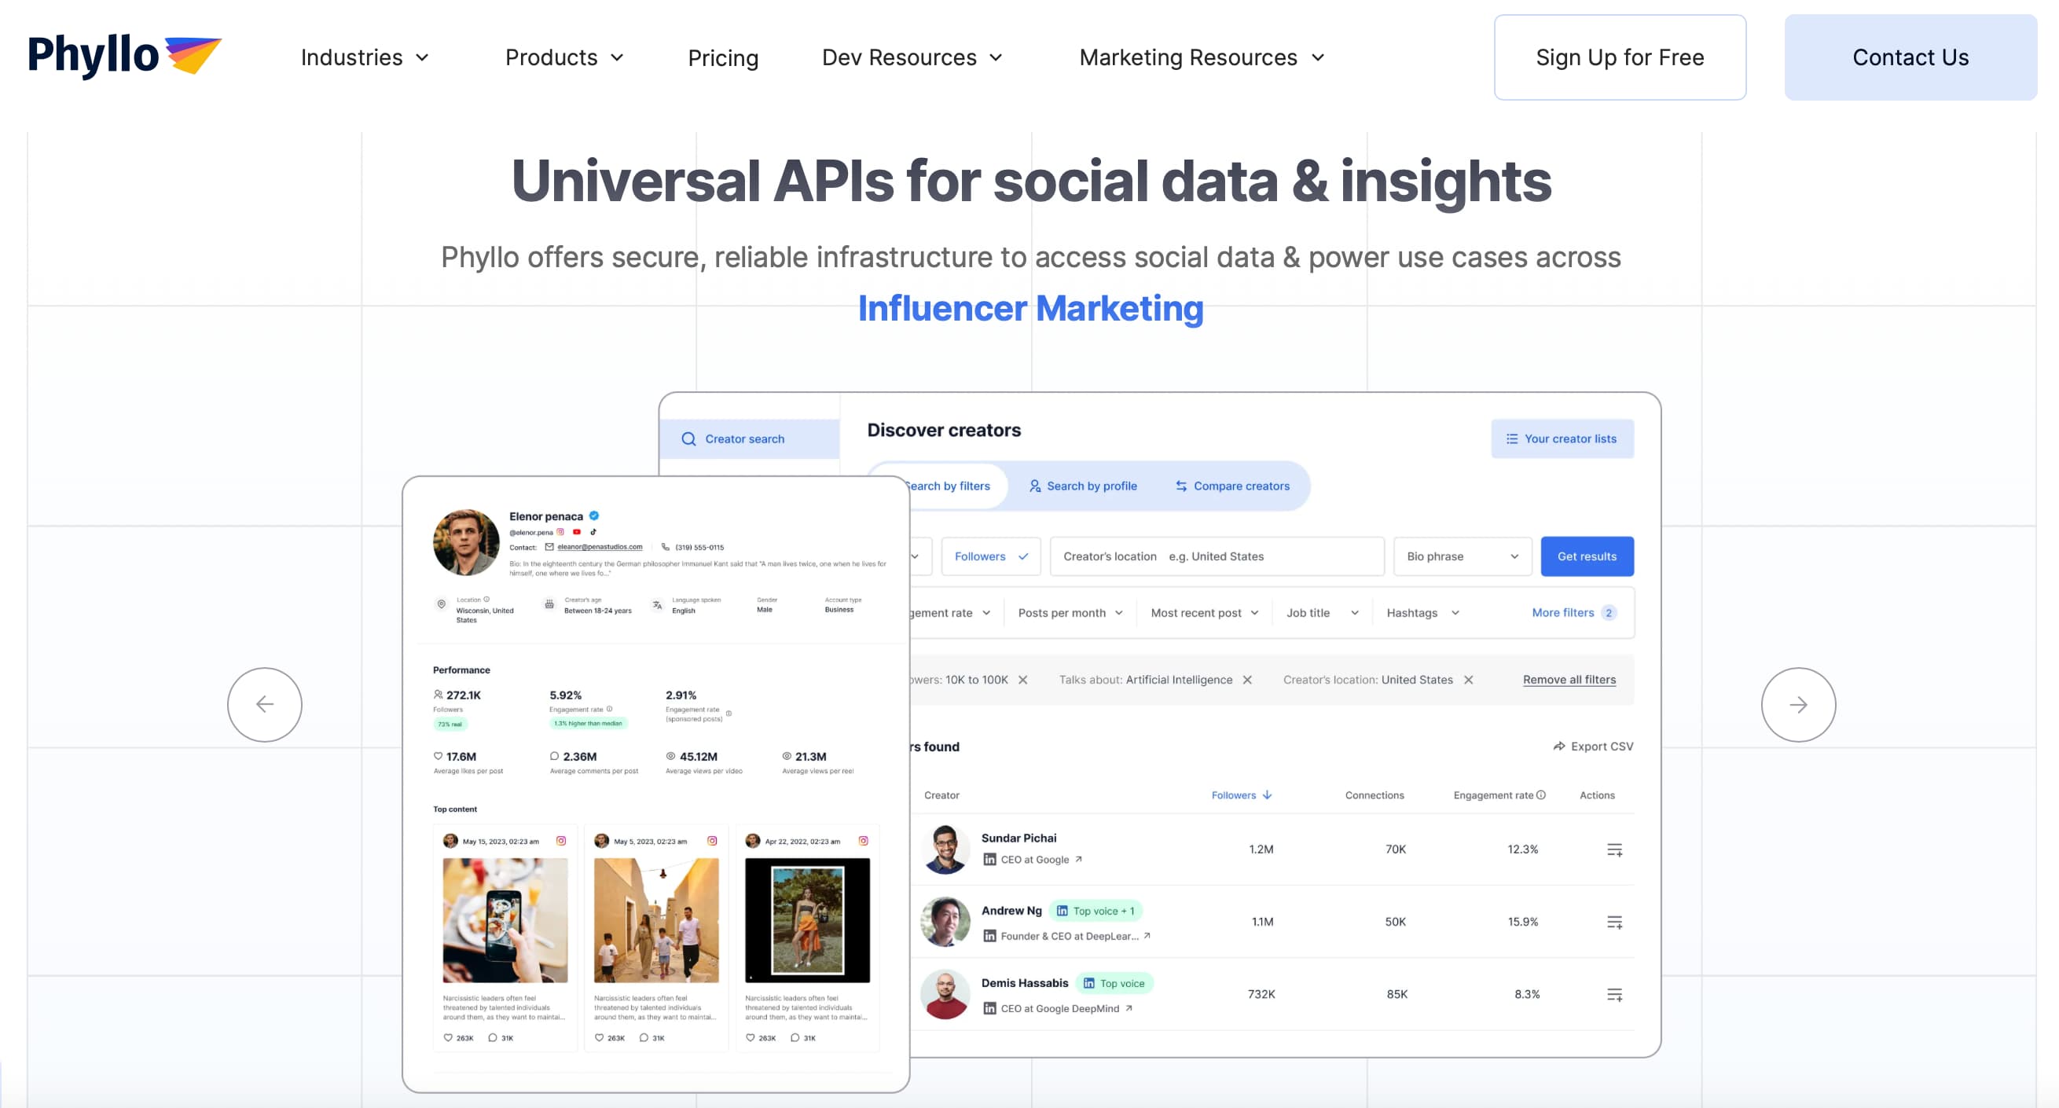This screenshot has width=2059, height=1108.
Task: Expand the Marketing Resources menu
Action: [1202, 57]
